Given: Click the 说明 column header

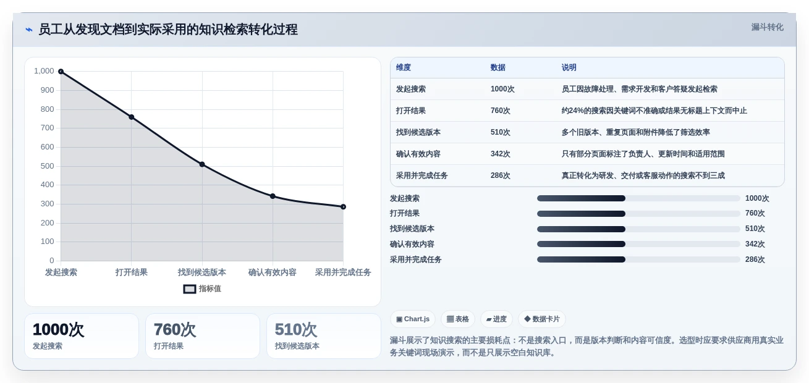Looking at the screenshot, I should coord(569,67).
